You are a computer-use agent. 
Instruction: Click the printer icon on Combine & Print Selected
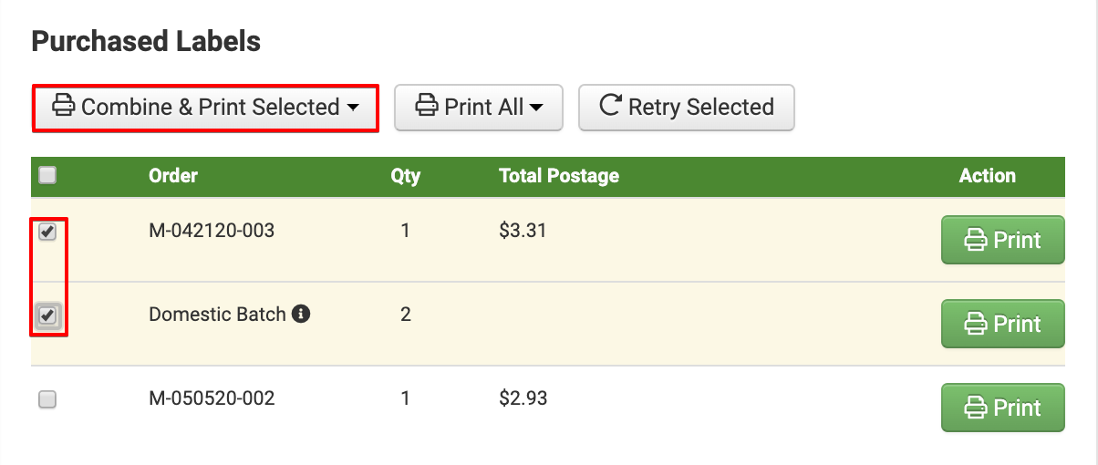pyautogui.click(x=63, y=107)
